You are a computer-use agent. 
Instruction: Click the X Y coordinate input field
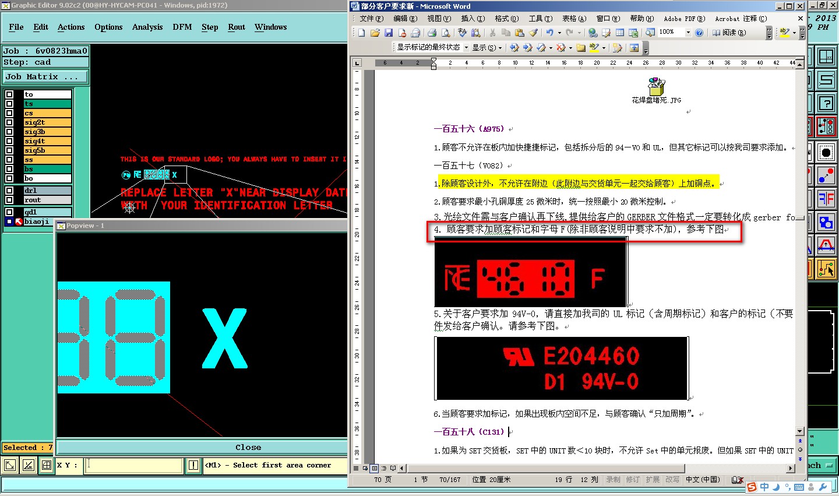(x=135, y=465)
